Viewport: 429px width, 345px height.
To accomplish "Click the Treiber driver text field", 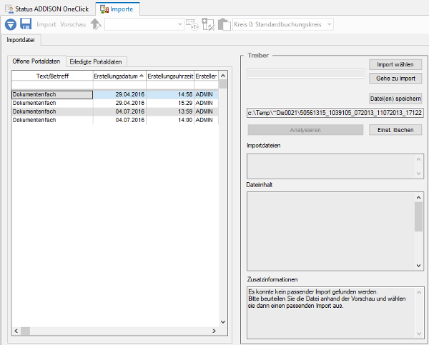I will click(x=306, y=74).
